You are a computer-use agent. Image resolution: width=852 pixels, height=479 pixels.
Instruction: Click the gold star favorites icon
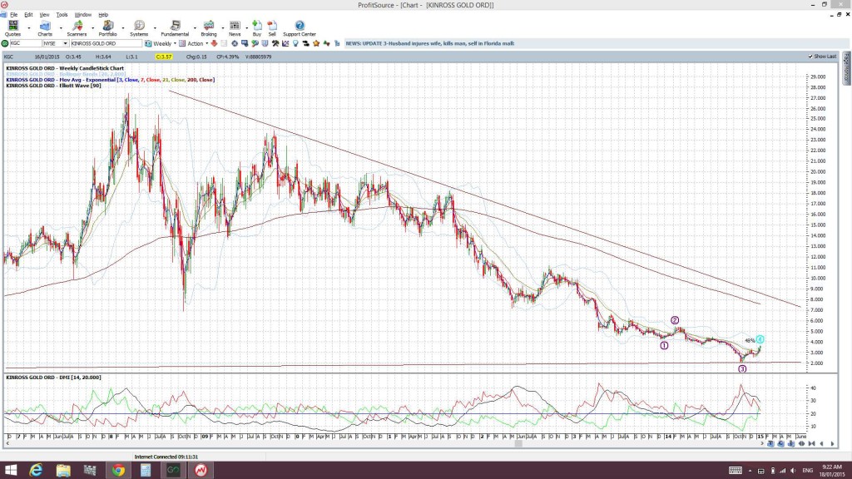(316, 43)
